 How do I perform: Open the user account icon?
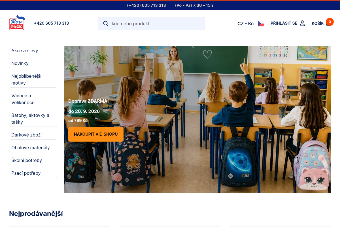point(302,23)
